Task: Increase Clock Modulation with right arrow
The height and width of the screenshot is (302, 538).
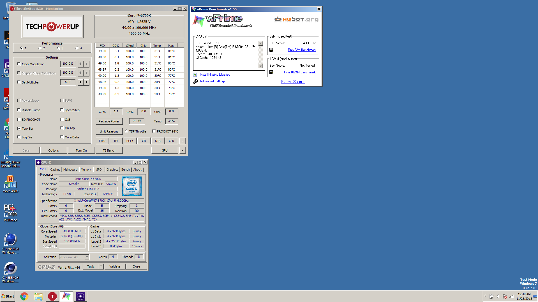Action: pyautogui.click(x=87, y=64)
